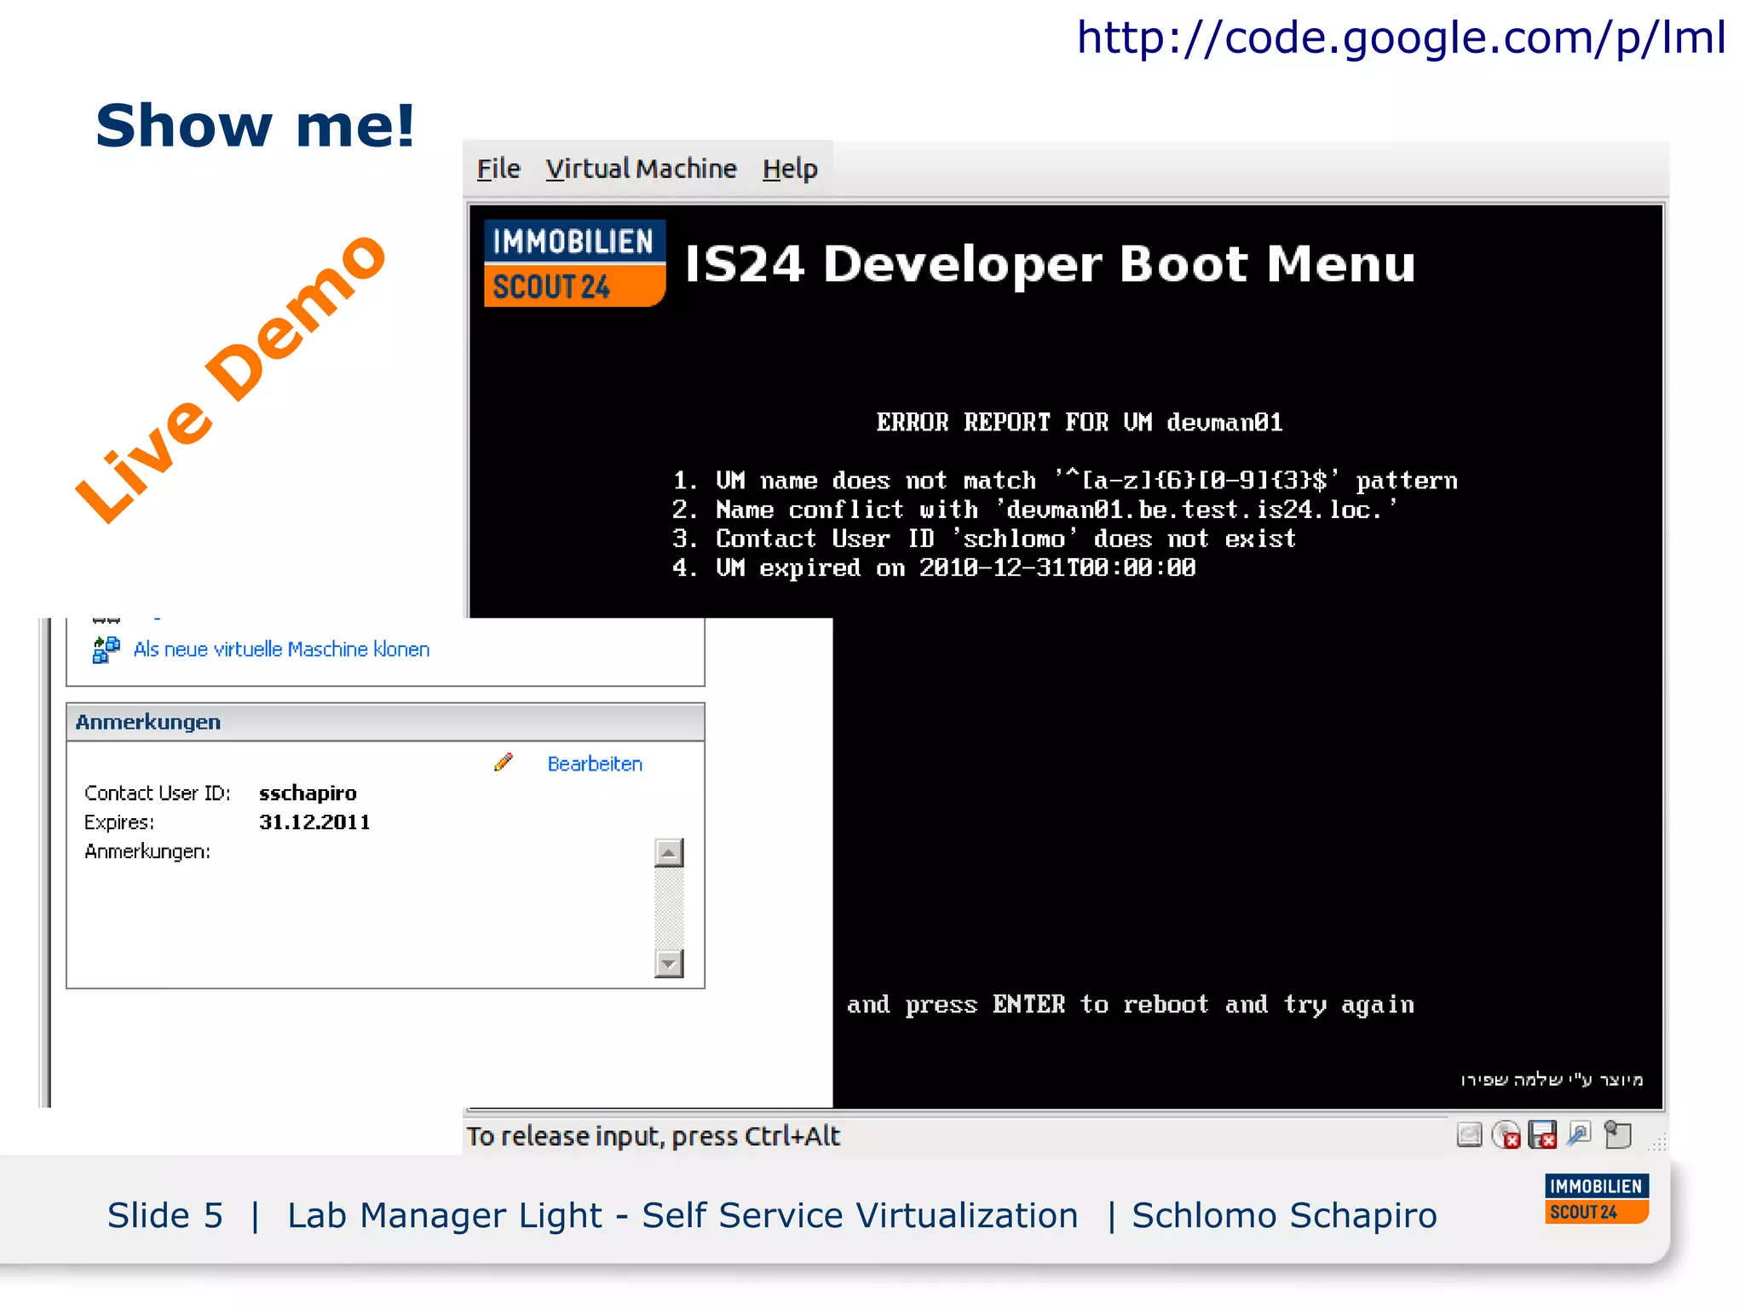Click the http://code.google.com/p/lml URL
The height and width of the screenshot is (1309, 1745).
1401,37
